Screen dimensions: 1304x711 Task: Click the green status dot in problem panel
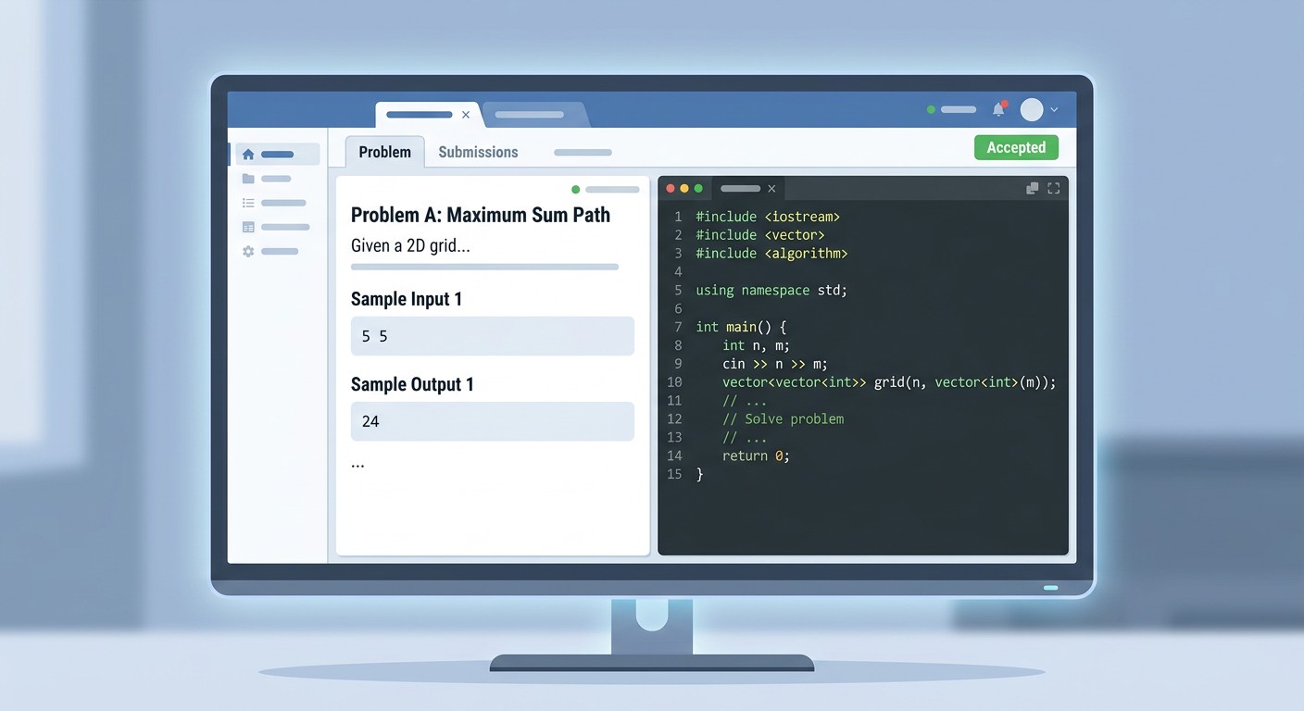click(575, 190)
